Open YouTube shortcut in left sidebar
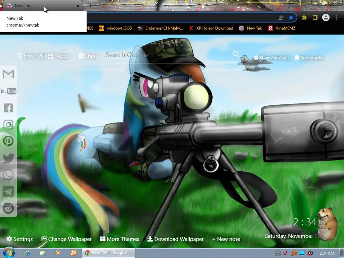 [8, 91]
